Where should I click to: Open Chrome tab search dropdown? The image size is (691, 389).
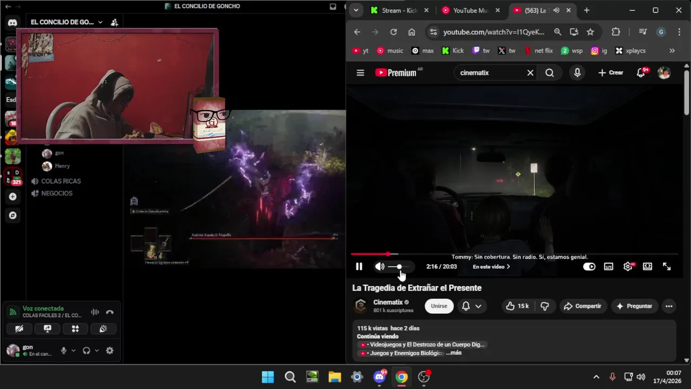(x=355, y=10)
